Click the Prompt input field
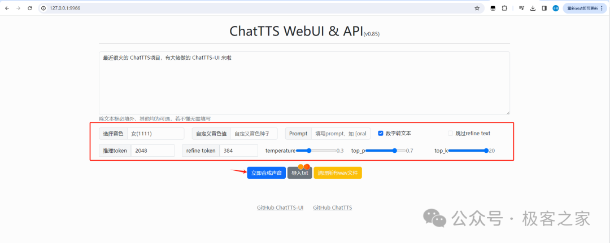The image size is (610, 243). click(x=341, y=134)
